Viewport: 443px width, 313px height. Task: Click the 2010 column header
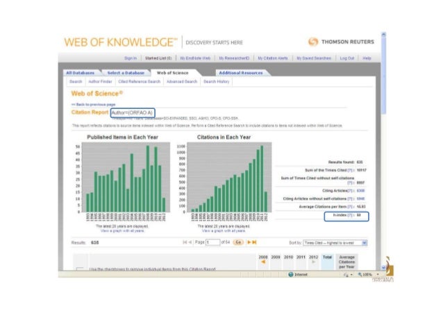[x=288, y=257]
